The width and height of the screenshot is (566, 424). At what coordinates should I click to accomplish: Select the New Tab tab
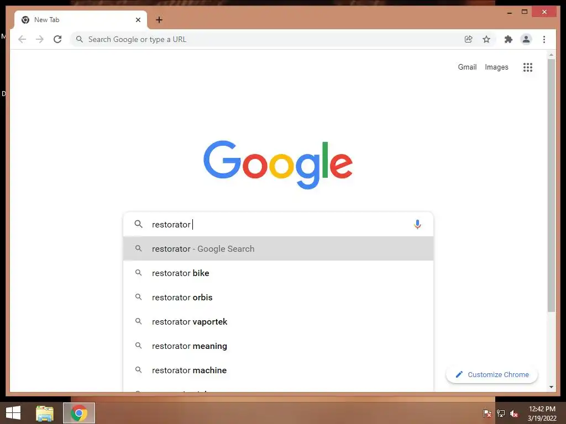81,20
